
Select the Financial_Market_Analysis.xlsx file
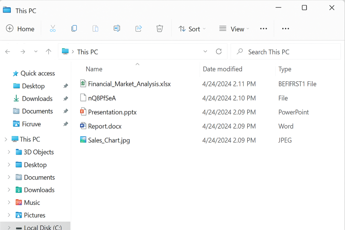click(129, 84)
